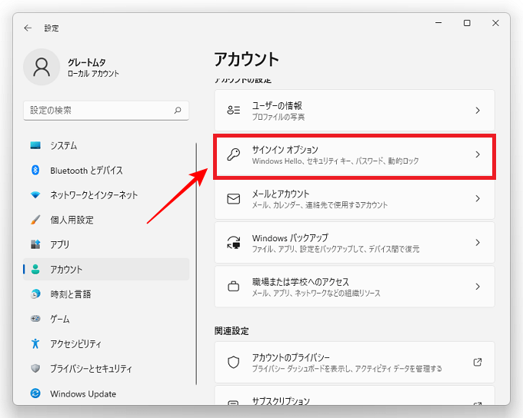
Task: Minimize the Settings window
Action: click(438, 22)
